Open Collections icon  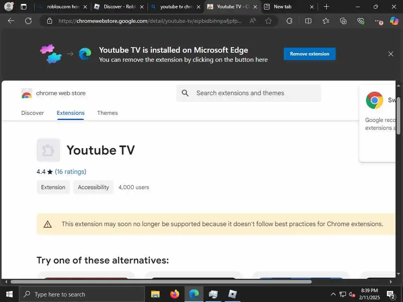[x=343, y=21]
